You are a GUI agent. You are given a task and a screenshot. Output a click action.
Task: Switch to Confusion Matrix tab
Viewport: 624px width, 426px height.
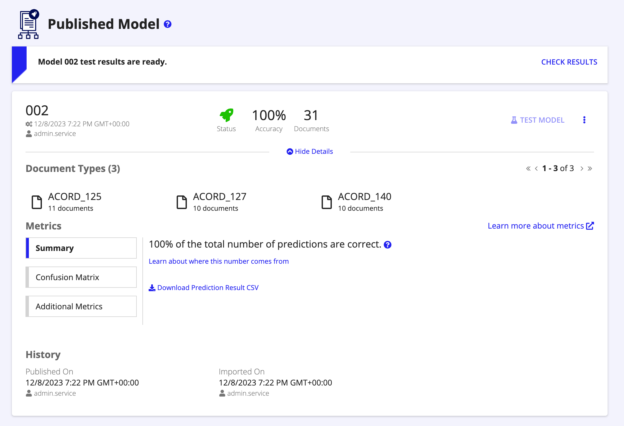[81, 277]
